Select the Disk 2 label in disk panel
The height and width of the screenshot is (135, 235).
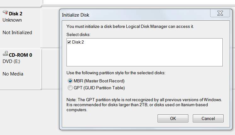15,14
